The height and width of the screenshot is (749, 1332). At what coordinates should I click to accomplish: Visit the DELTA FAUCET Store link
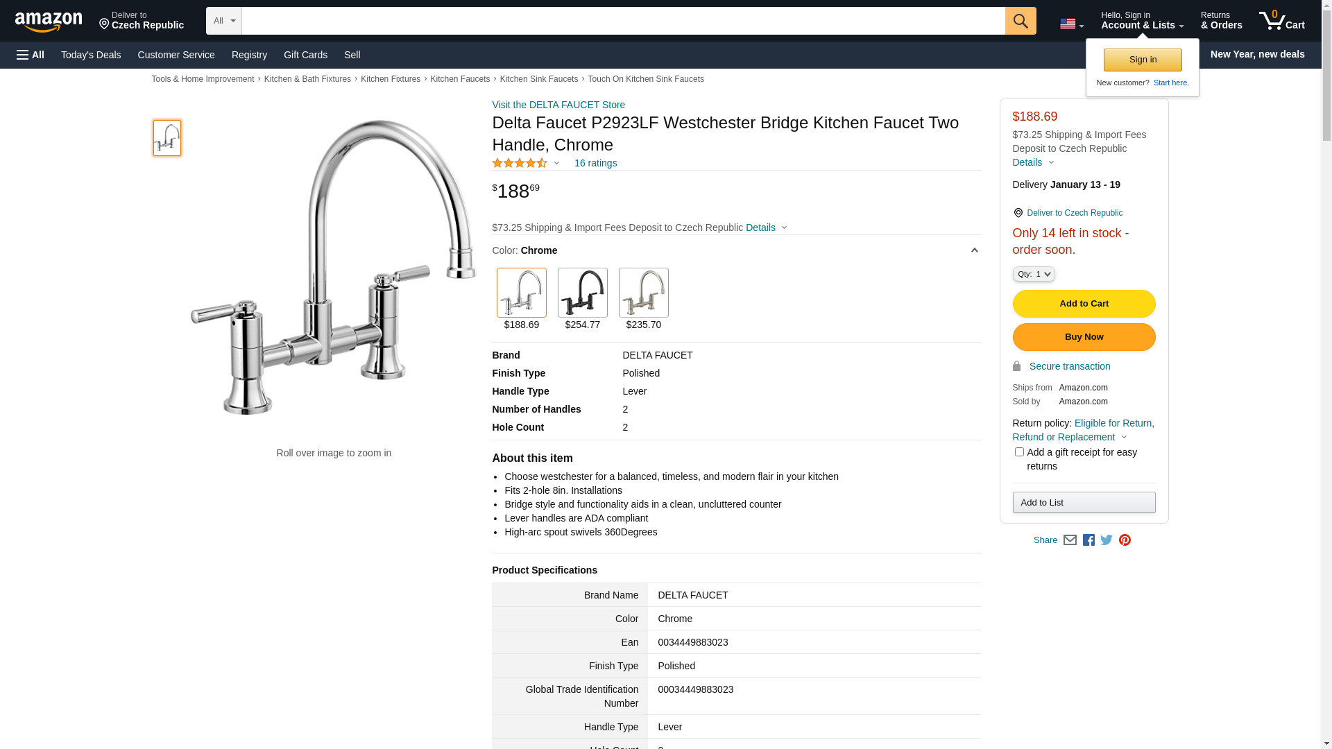558,105
